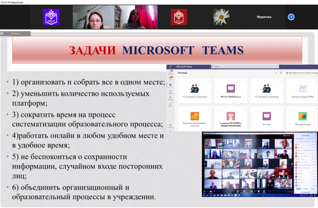
Task: Open the 11Г история и экономика team
Action: (267, 91)
